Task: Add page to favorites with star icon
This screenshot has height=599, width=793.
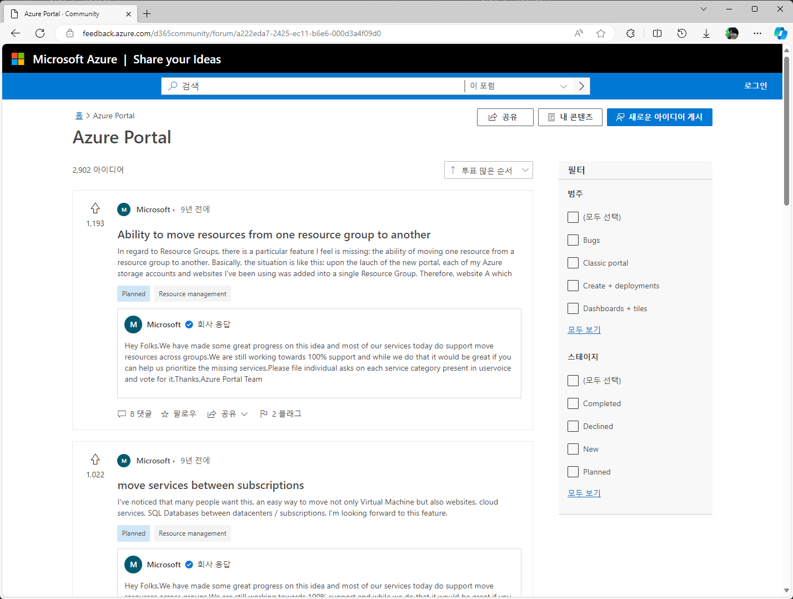Action: point(601,33)
